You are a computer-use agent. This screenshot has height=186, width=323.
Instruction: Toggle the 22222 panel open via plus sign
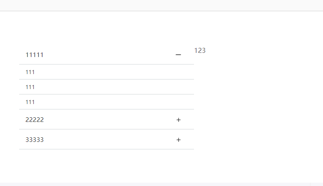click(x=179, y=120)
